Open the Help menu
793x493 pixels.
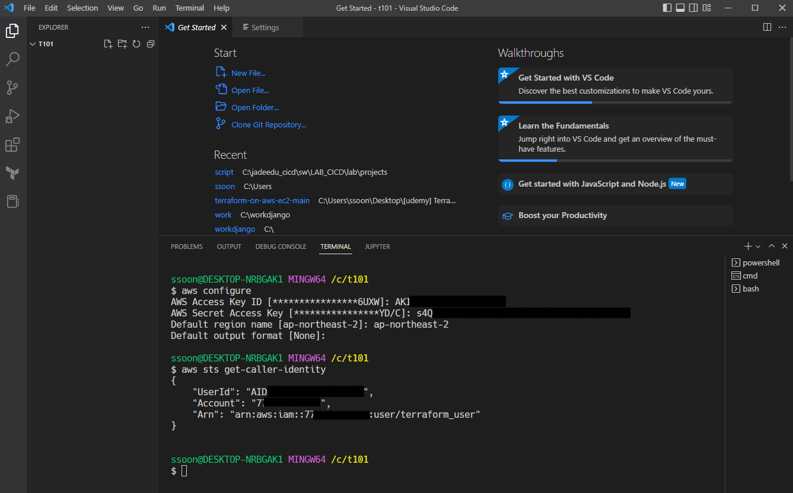(221, 8)
